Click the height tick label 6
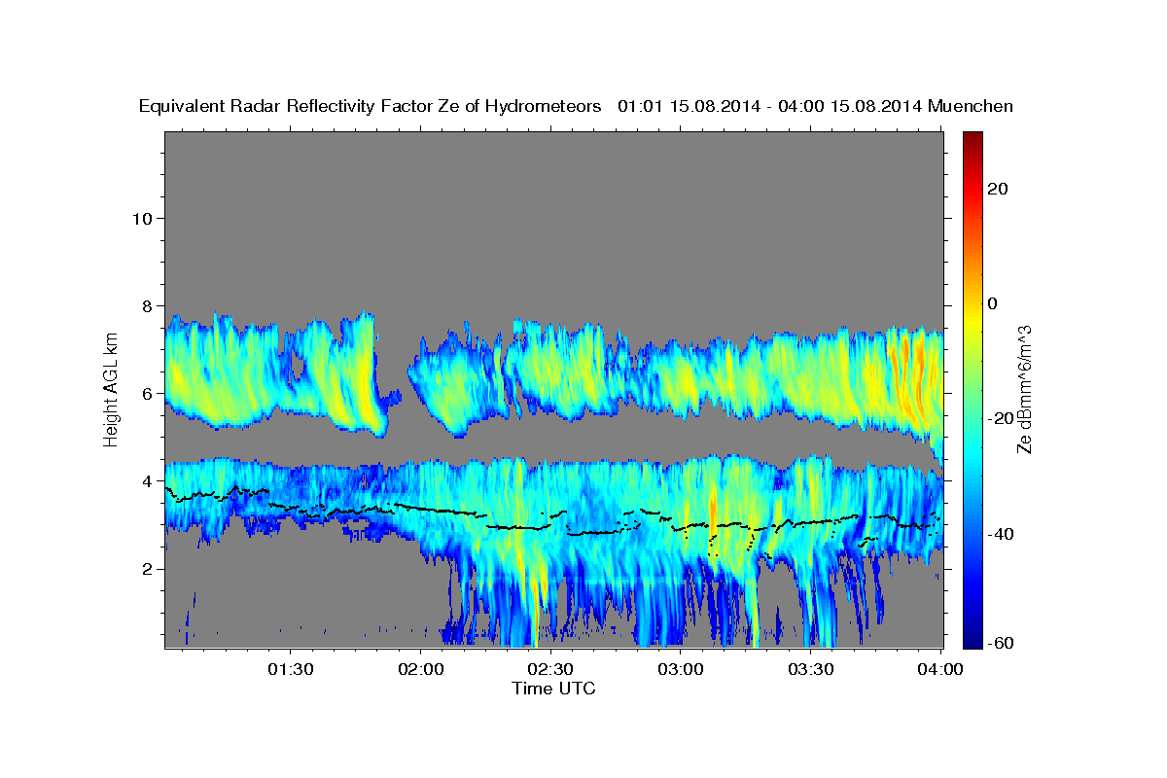The width and height of the screenshot is (1167, 778). (146, 393)
